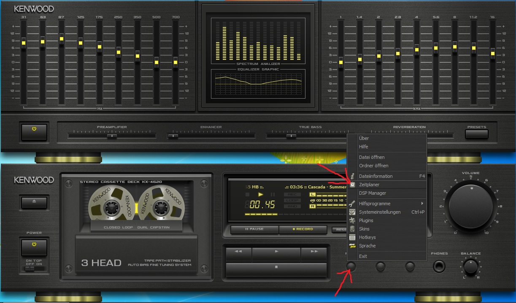Screen dimensions: 516x303
Task: Click the 1 kHz equalizer slider
Action: pos(341,62)
